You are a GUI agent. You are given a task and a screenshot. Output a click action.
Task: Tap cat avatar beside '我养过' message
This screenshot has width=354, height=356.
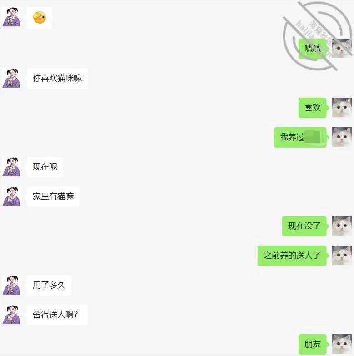(x=342, y=137)
